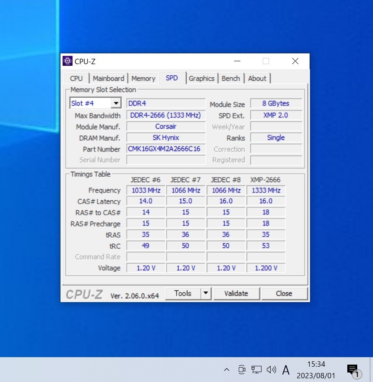
Task: Select the SPD tab
Action: pyautogui.click(x=172, y=78)
